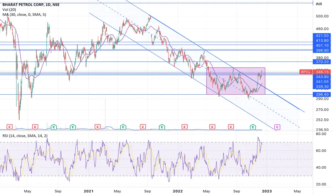This screenshot has width=332, height=195.
Task: Click the 252.50 price axis value
Action: 322,120
